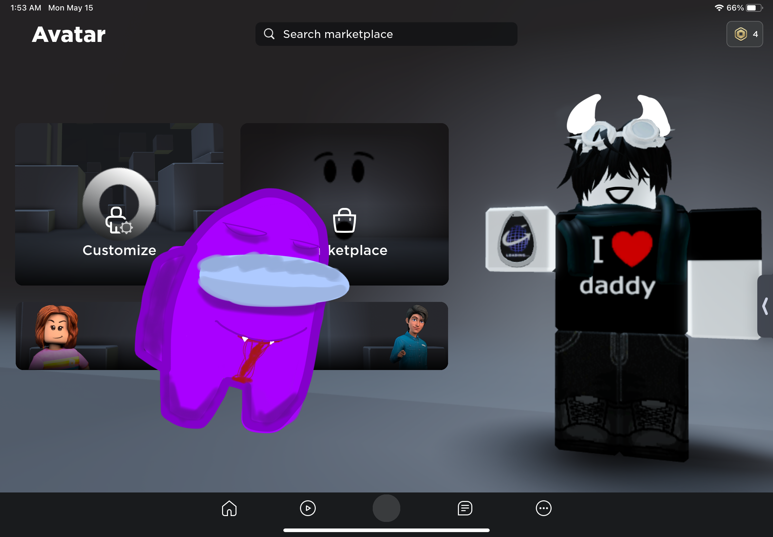
Task: Open the Marketplace shopping bag icon
Action: [344, 220]
